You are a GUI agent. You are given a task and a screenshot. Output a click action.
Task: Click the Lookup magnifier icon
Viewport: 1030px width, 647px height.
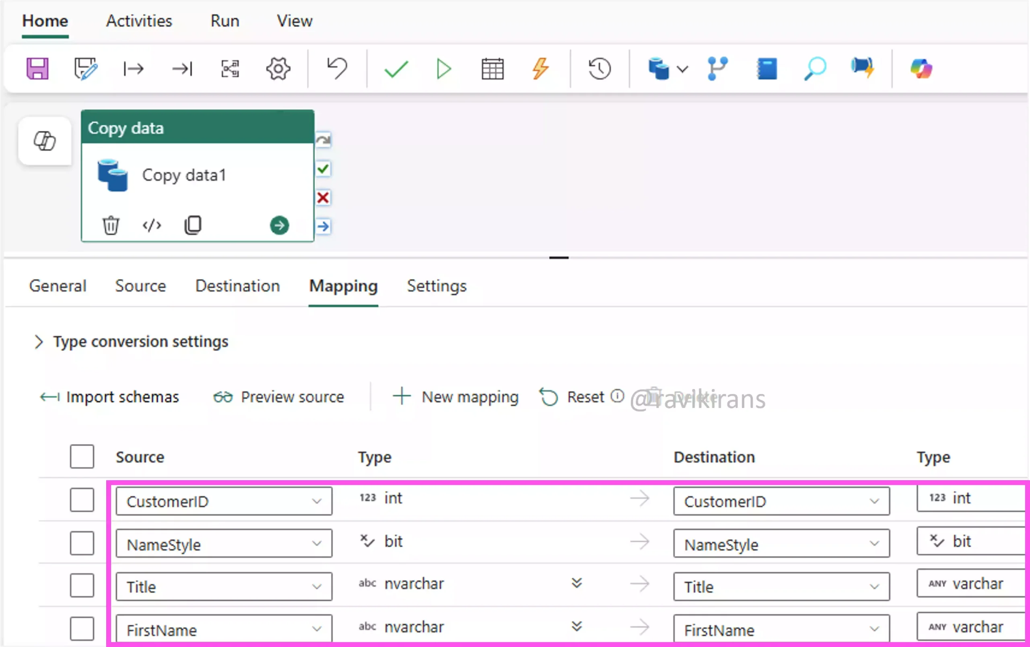[815, 68]
